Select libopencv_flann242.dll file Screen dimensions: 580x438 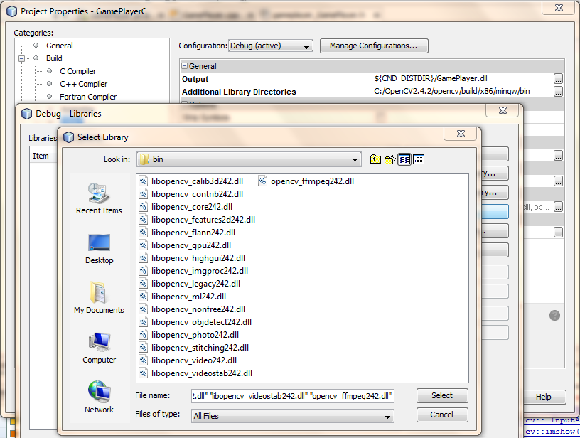(x=193, y=233)
